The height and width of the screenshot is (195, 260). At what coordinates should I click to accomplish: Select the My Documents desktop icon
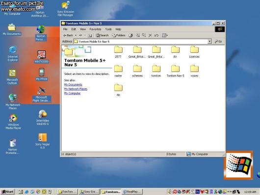coord(12,29)
